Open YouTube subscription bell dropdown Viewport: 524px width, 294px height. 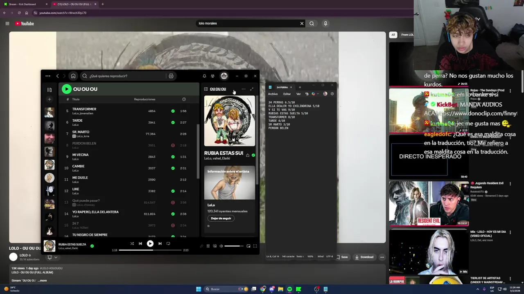(x=52, y=257)
